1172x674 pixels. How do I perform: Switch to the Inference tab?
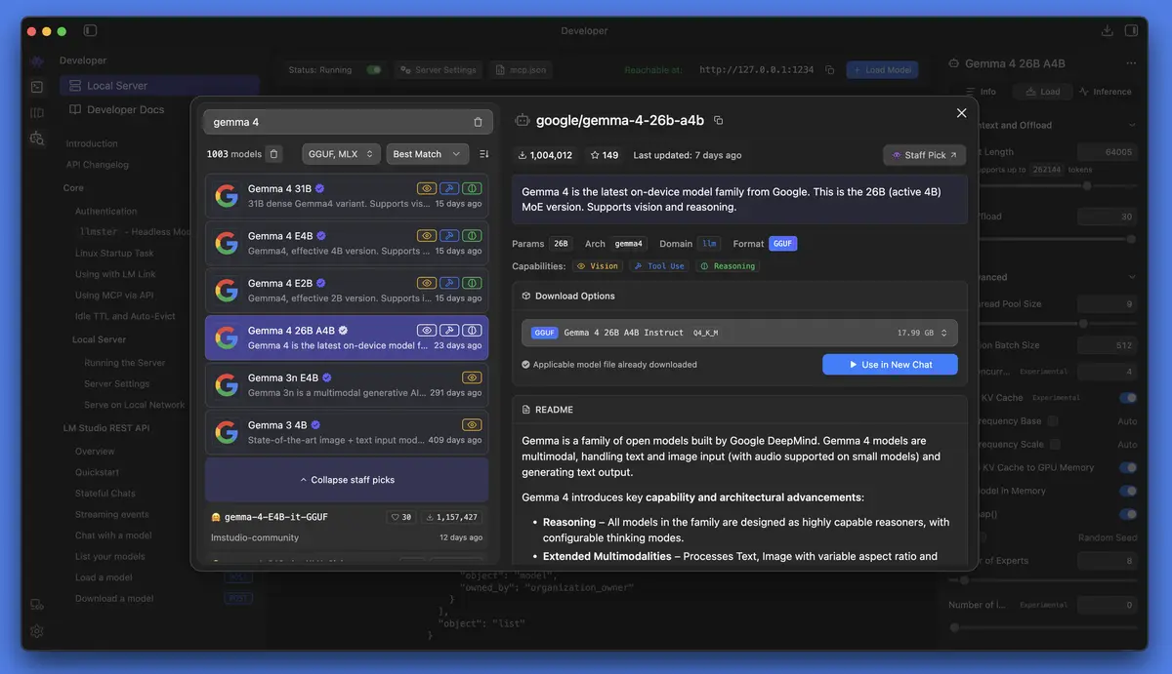(x=1106, y=92)
